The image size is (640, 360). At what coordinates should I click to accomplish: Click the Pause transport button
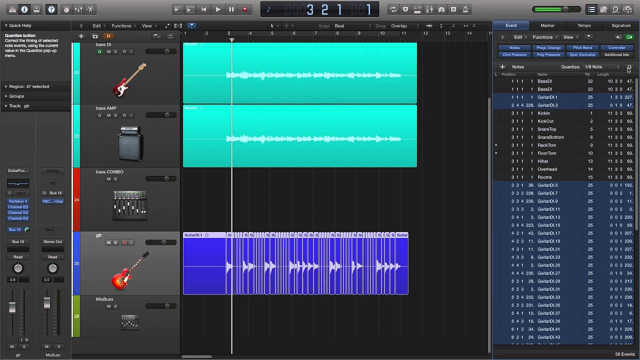231,9
